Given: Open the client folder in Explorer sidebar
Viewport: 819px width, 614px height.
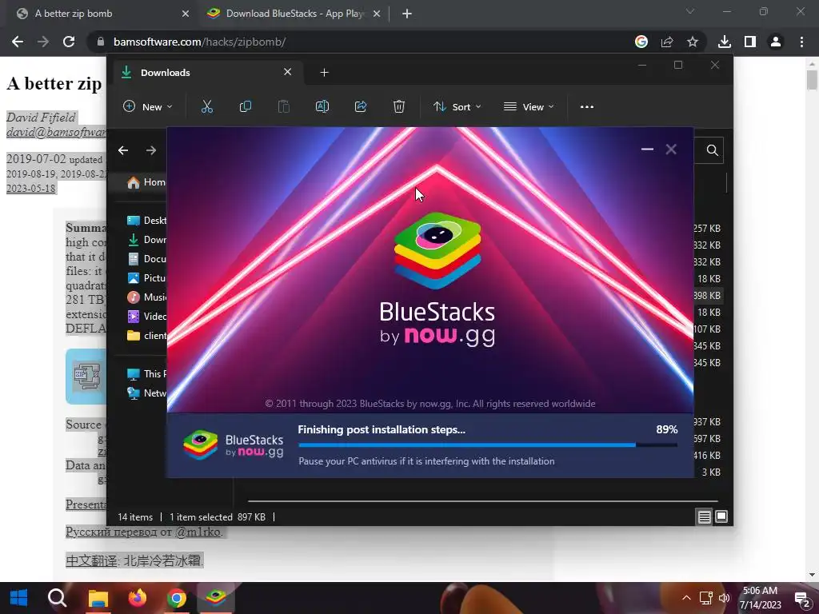Looking at the screenshot, I should [147, 336].
